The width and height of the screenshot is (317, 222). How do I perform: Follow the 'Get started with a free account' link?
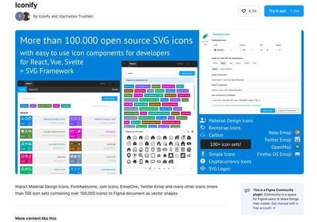[x=275, y=206]
